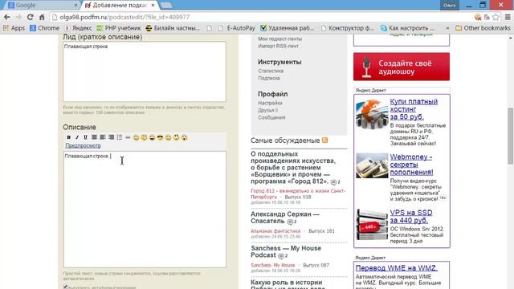This screenshot has height=289, width=514.
Task: Go forward with the browser forward arrow
Action: pos(18,17)
